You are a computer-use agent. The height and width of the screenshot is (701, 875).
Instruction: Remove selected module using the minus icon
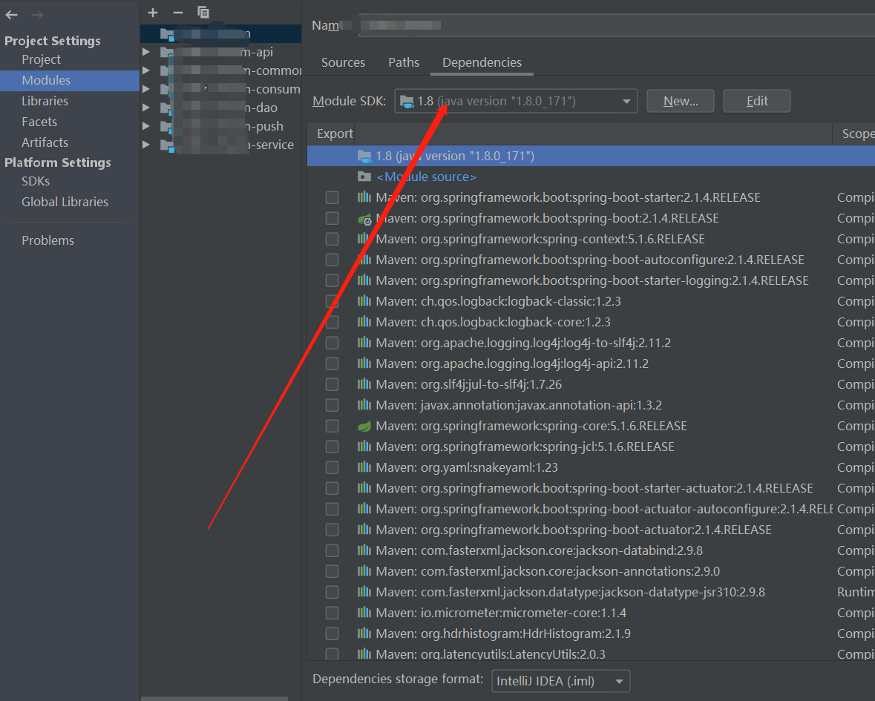pos(177,13)
